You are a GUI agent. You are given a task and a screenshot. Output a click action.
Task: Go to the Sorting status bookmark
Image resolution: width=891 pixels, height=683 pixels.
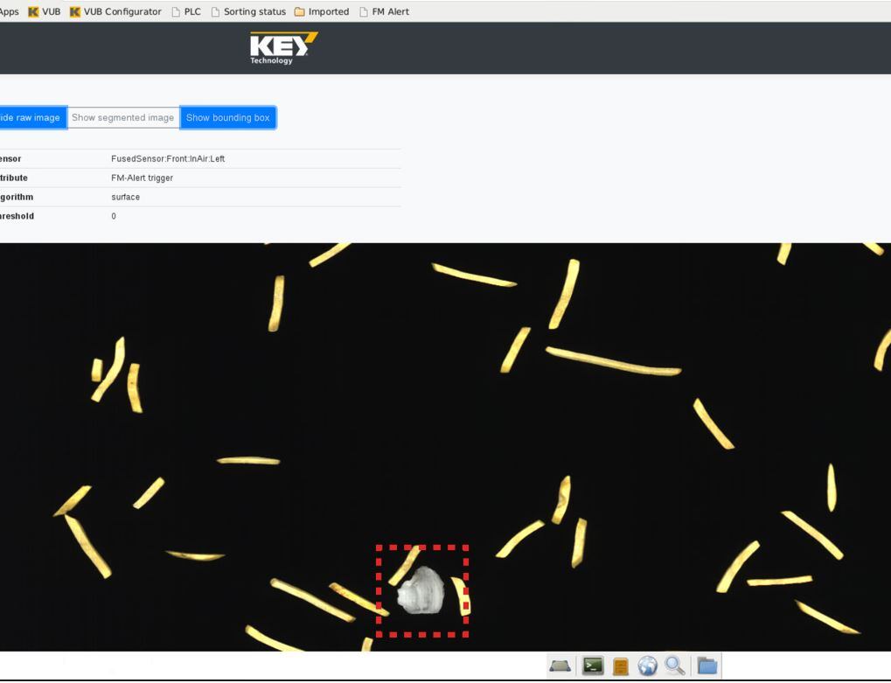(x=248, y=11)
